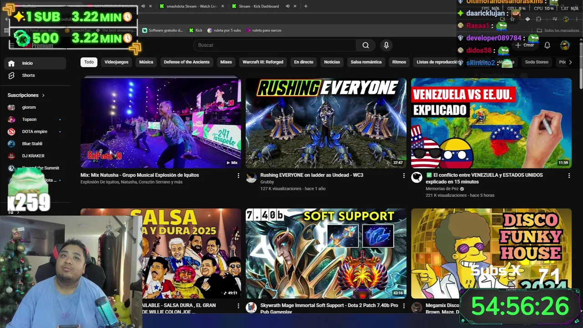Open ruleta por 5 subs bookmark

pyautogui.click(x=224, y=31)
